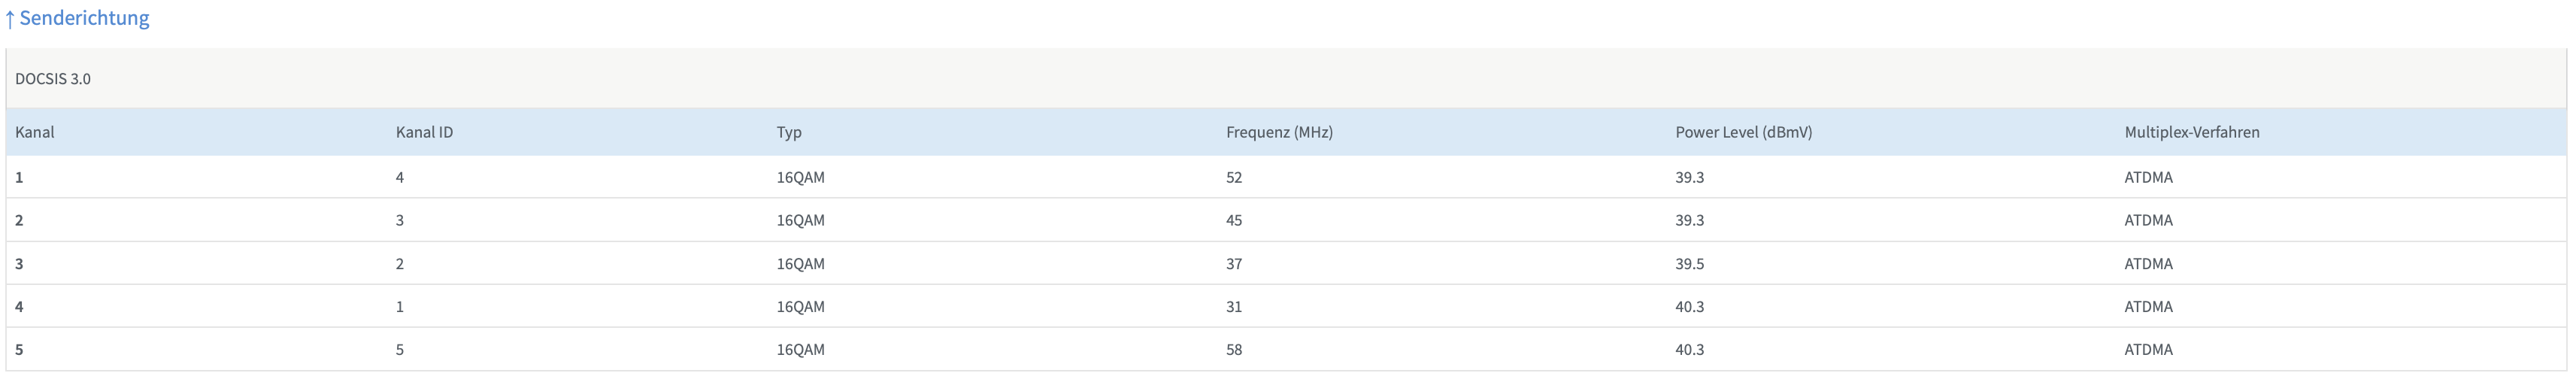This screenshot has width=2576, height=379.
Task: Click the 52 MHz frequency value
Action: pos(1234,177)
